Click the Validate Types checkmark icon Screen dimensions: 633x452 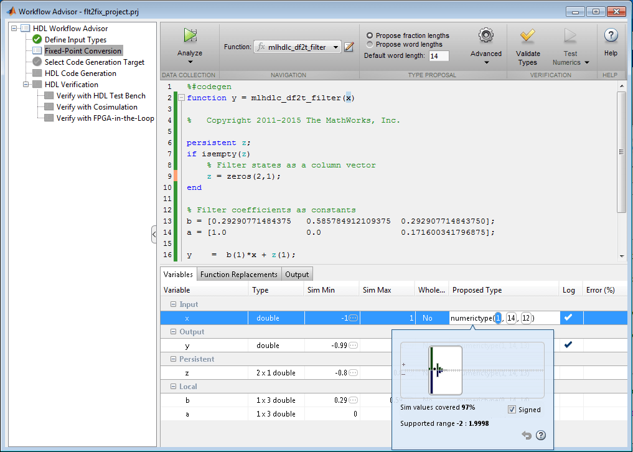click(527, 35)
